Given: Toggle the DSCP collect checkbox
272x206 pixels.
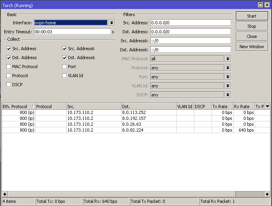Looking at the screenshot, I should coord(9,85).
